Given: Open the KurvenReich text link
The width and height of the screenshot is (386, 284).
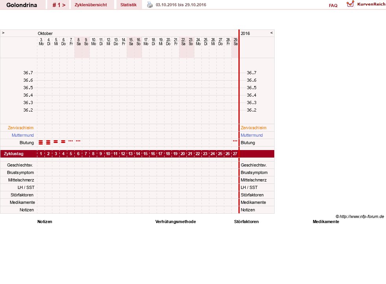Looking at the screenshot, I should tap(371, 4).
